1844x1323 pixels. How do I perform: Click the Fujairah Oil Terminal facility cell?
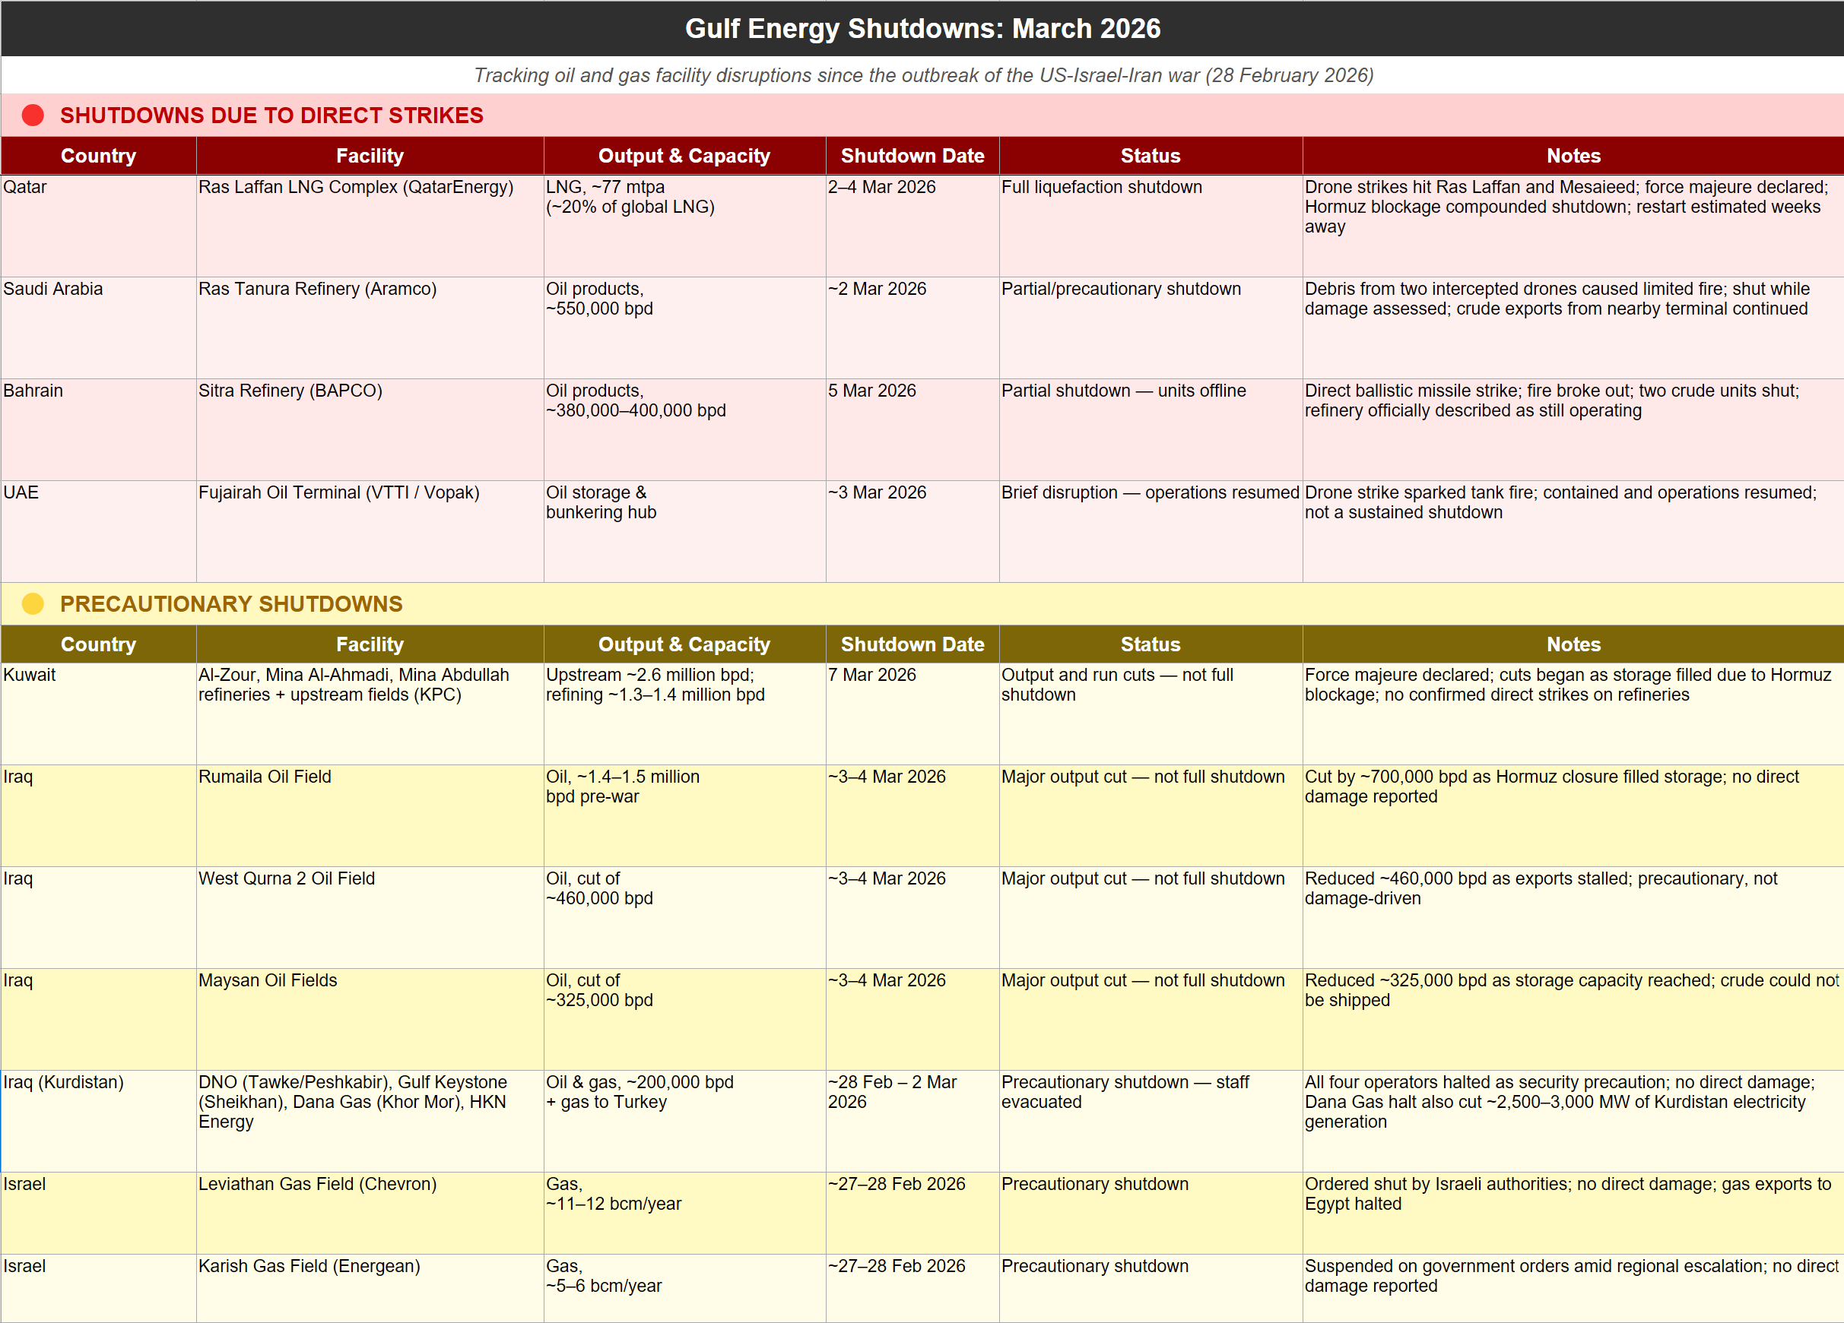338,492
